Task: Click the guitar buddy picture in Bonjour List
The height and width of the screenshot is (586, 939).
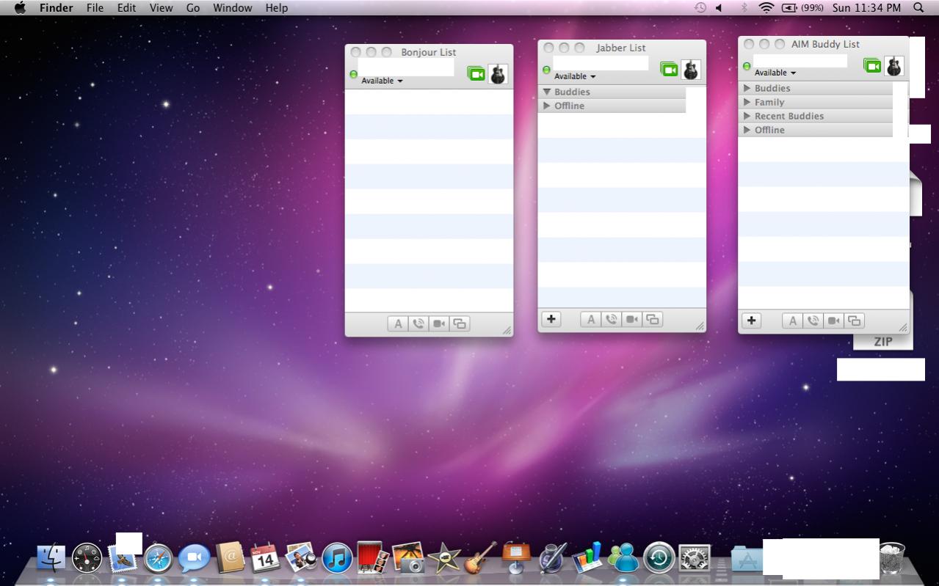Action: [498, 73]
